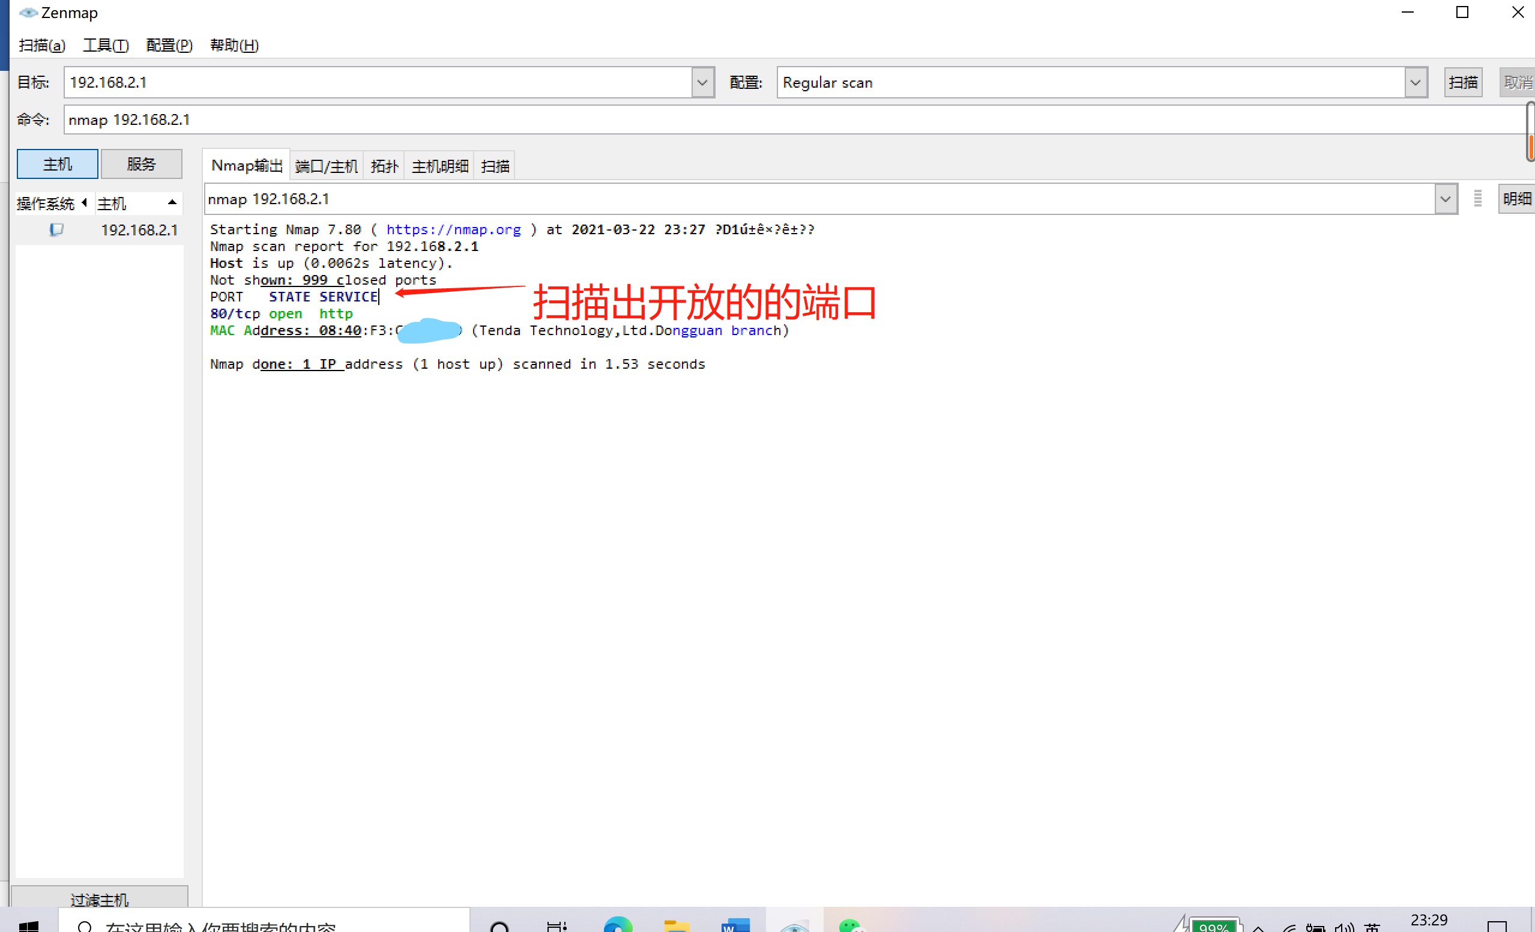The image size is (1535, 932).
Task: Switch to the 拓扑 topology tab
Action: (x=384, y=166)
